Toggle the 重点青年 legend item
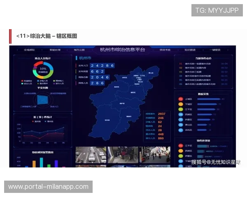Screen dimensions: 247x197 click(x=42, y=84)
